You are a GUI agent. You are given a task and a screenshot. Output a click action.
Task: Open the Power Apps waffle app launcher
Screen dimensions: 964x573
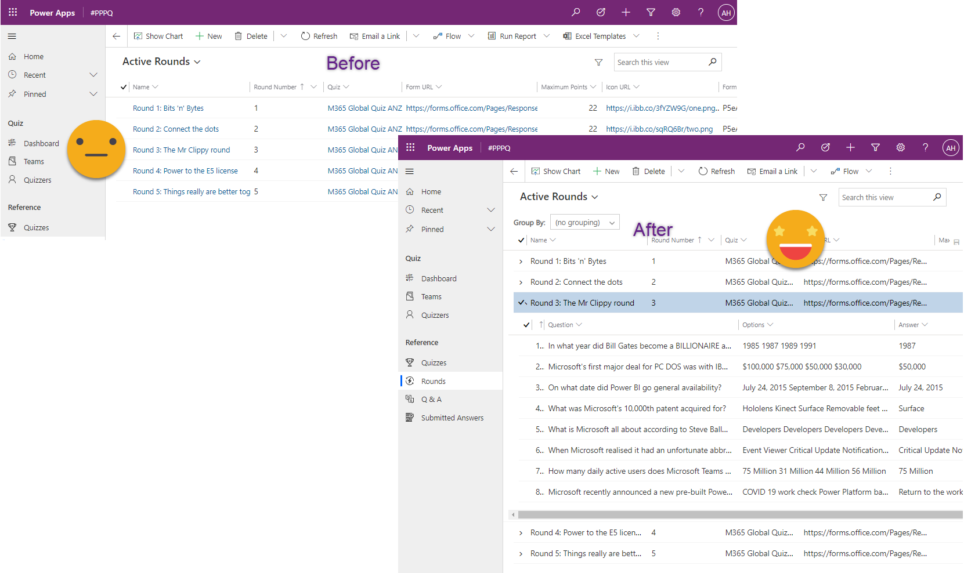(x=410, y=148)
